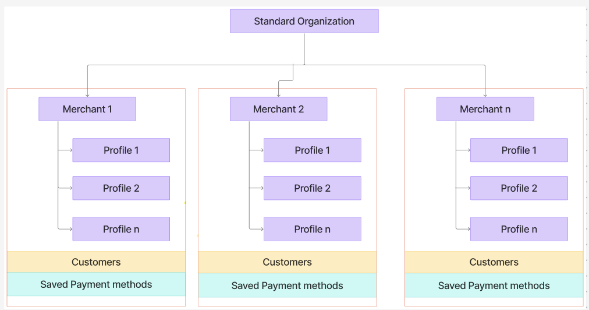
Task: Click the arrowhead pointing into Merchant 2
Action: tap(279, 94)
